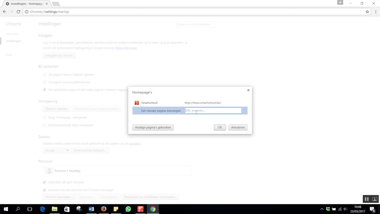380x214 pixels.
Task: Open Microsoft Edge from the taskbar
Action: coord(42,209)
